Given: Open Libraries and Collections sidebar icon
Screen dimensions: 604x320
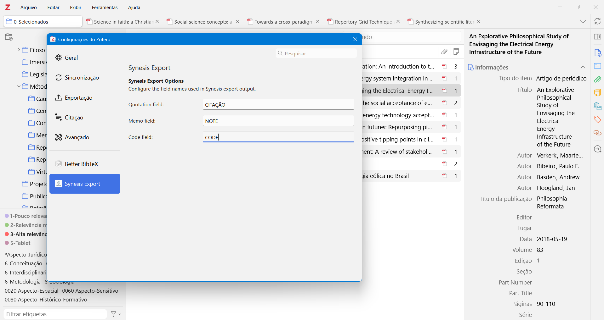Looking at the screenshot, I should click(x=597, y=106).
